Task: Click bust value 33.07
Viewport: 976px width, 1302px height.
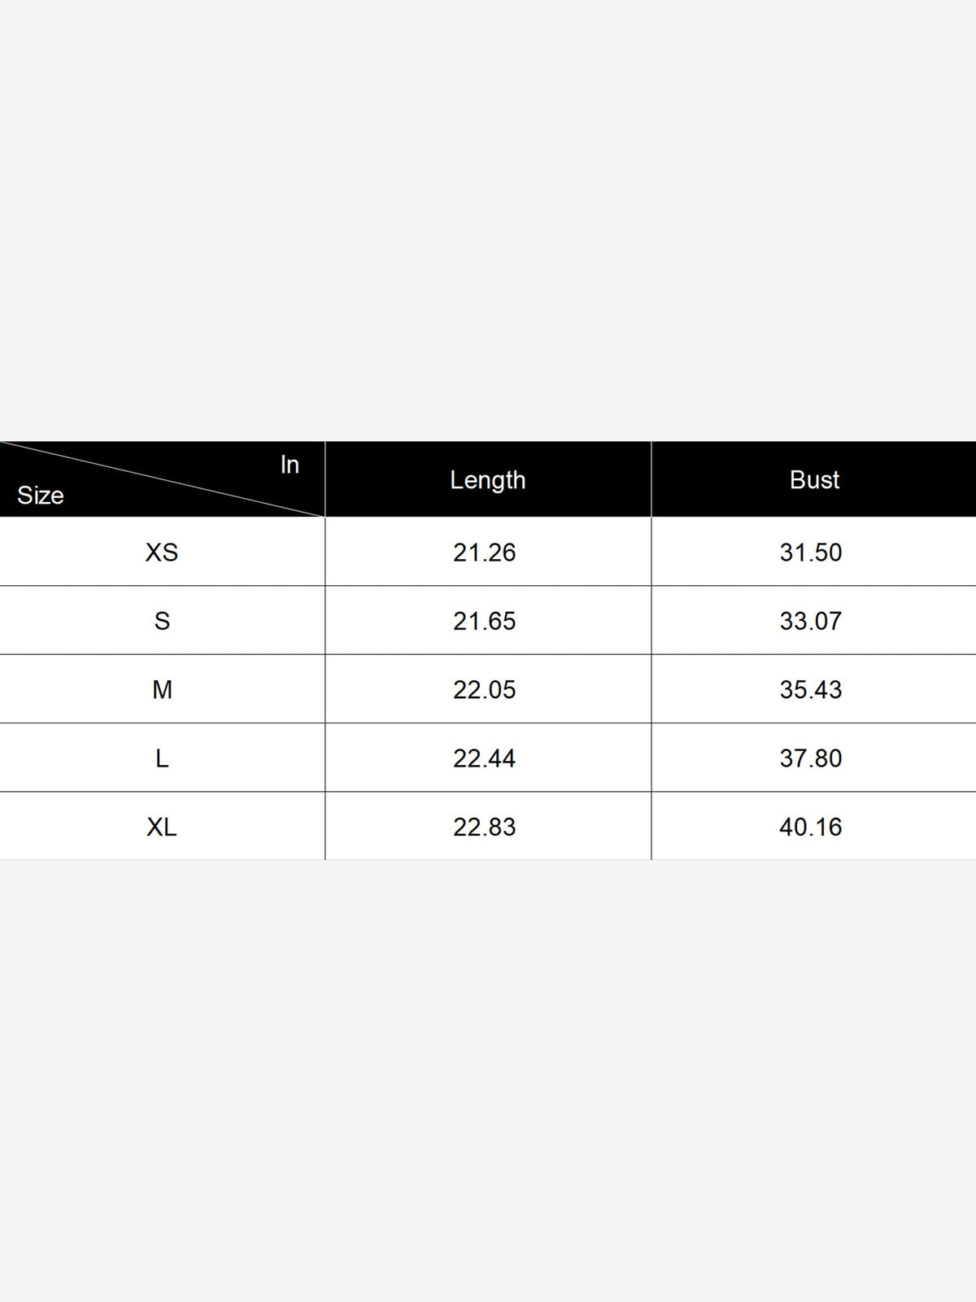Action: coord(811,621)
